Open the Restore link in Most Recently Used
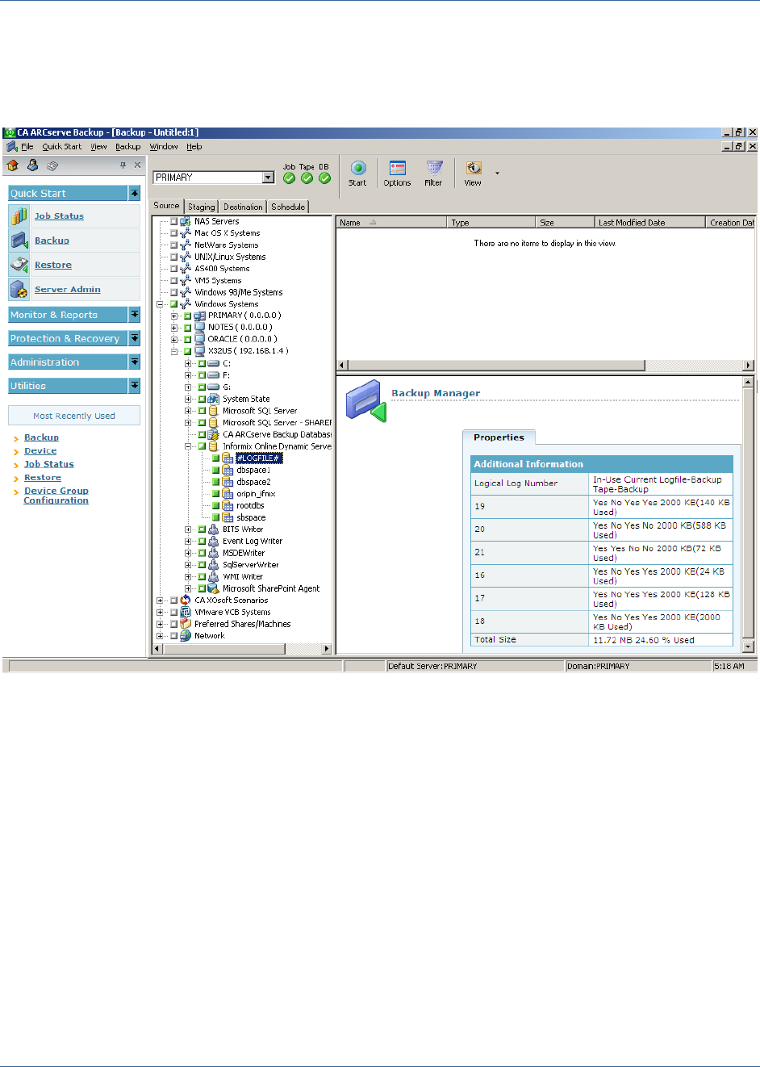Viewport: 760px width, 1067px height. click(43, 478)
